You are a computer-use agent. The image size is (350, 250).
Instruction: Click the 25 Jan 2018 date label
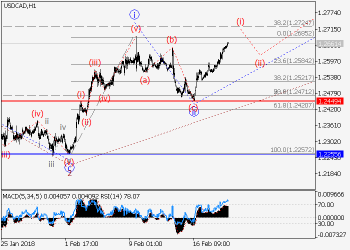18,244
